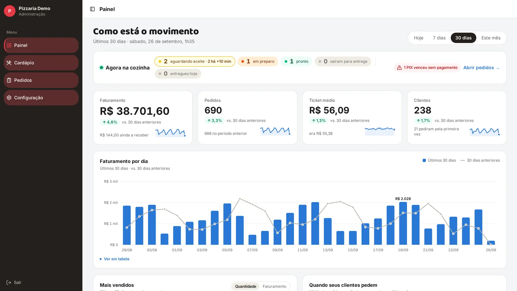Click the Configuração gear icon

(x=9, y=98)
